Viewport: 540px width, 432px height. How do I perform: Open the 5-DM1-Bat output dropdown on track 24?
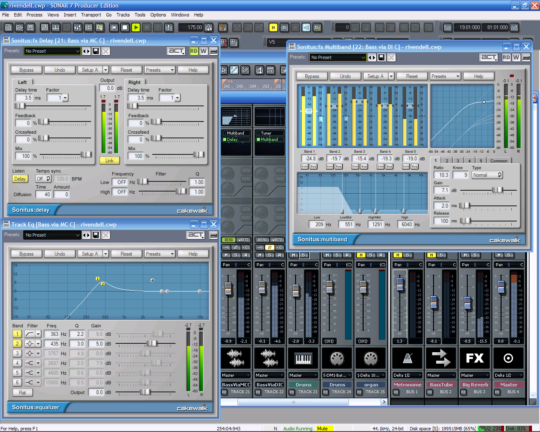tap(337, 375)
